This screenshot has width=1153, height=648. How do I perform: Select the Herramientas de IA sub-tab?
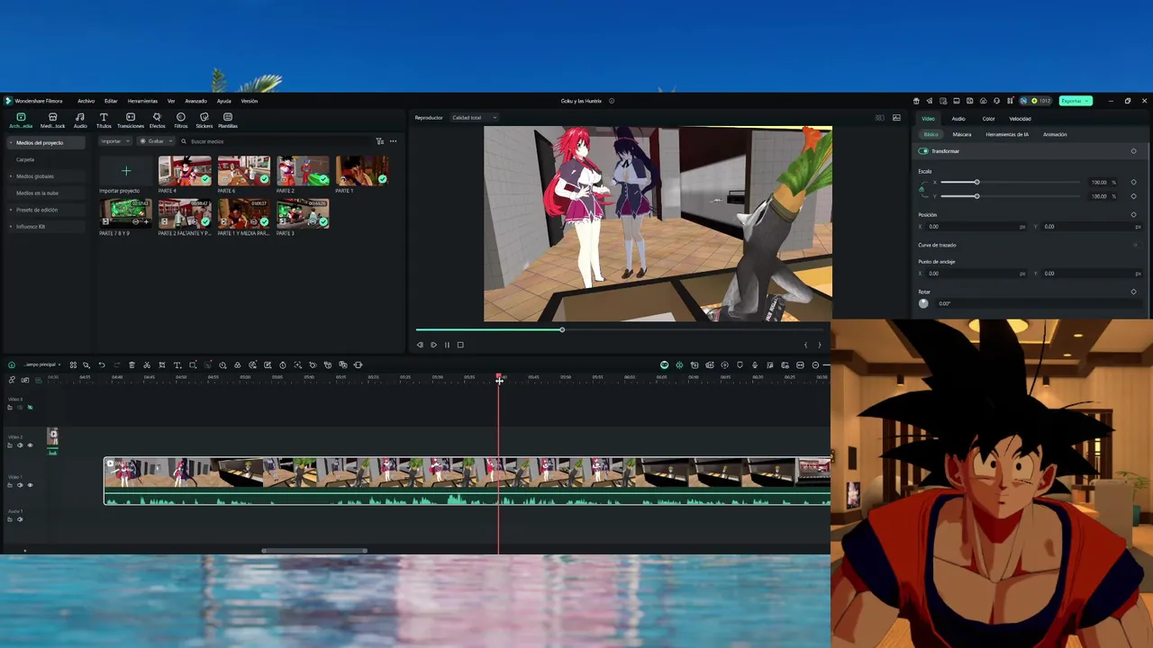tap(1007, 135)
